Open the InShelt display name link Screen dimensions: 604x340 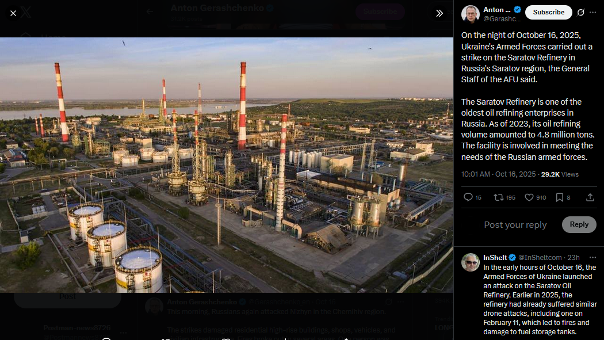click(x=495, y=258)
